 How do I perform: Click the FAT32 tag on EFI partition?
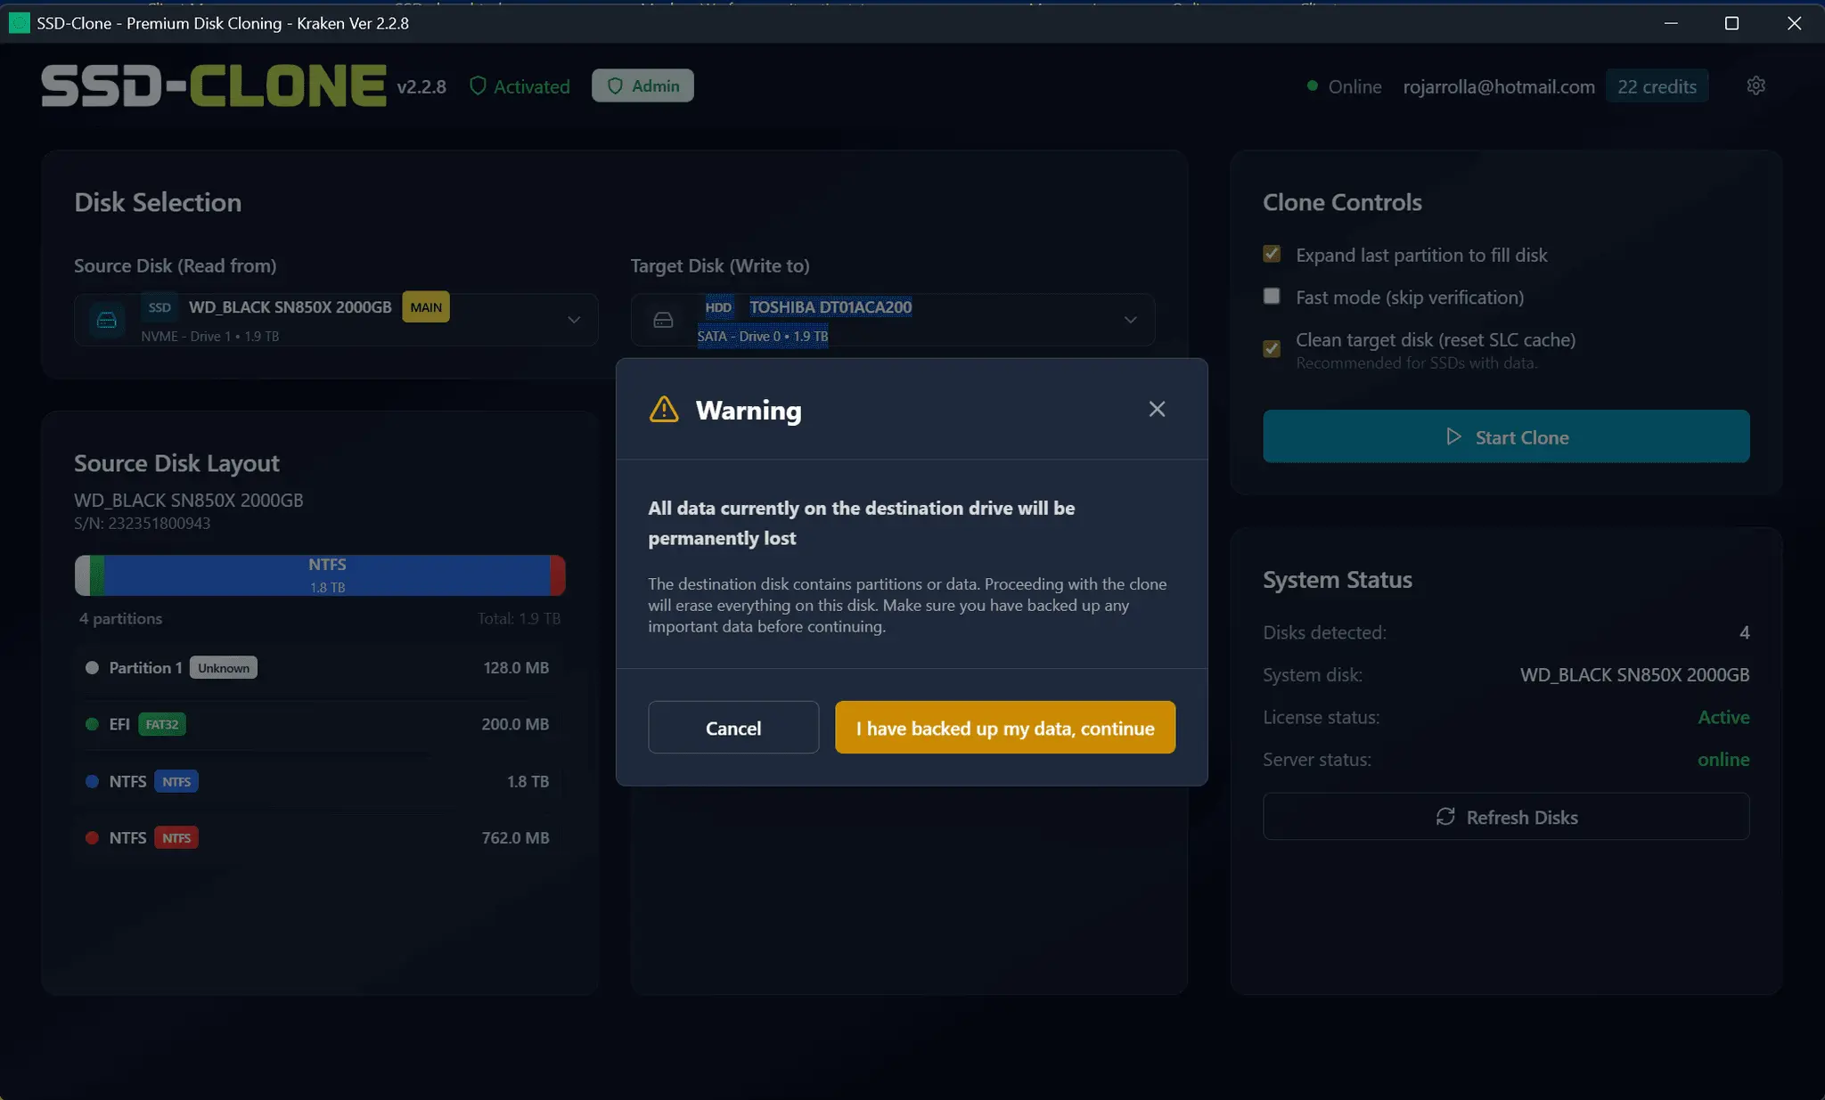click(x=162, y=724)
